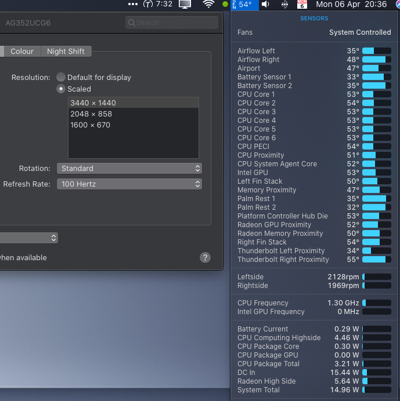Open the display mirroring menu bar icon

point(185,5)
